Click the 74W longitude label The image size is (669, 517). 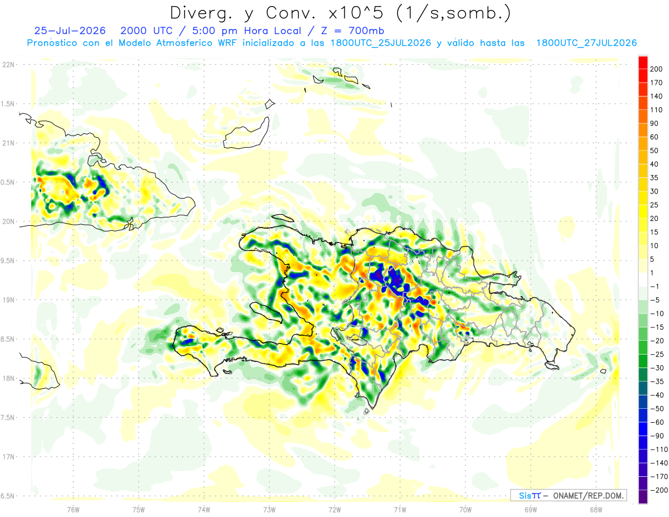point(204,510)
